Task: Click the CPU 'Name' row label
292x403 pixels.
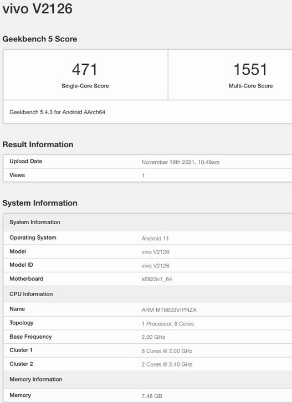Action: [x=17, y=309]
